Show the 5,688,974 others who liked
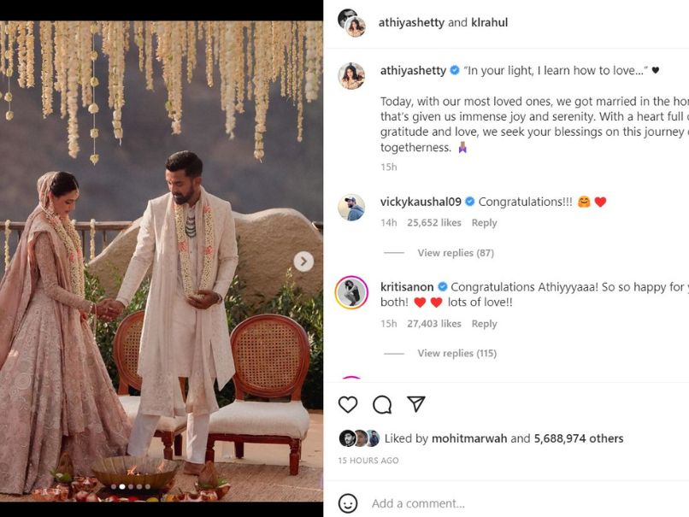Viewport: 689px width, 517px height. pyautogui.click(x=579, y=438)
